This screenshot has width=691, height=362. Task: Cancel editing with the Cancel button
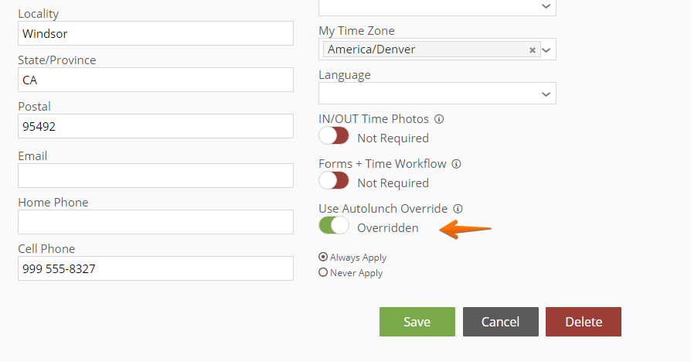pos(501,322)
